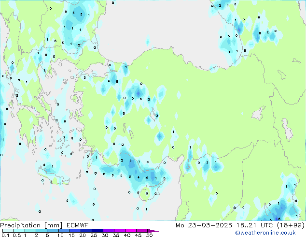Click the legend tick label '35'
This screenshot has width=306, height=237.
(x=116, y=235)
